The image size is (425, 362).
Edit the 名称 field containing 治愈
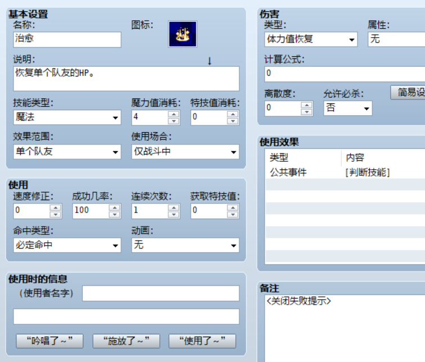point(67,39)
